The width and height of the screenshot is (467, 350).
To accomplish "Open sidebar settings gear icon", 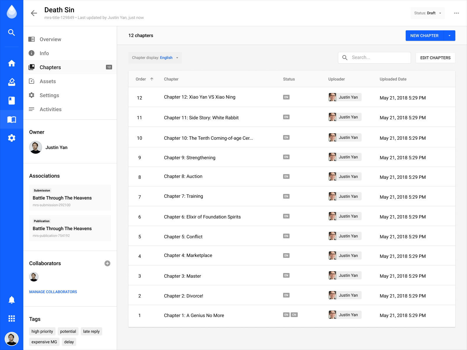I will (11, 138).
